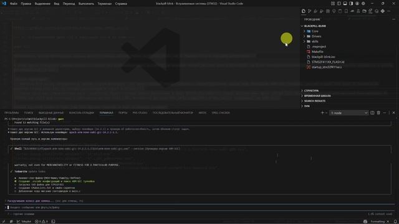
Task: Open the Переход menu
Action: click(x=69, y=4)
